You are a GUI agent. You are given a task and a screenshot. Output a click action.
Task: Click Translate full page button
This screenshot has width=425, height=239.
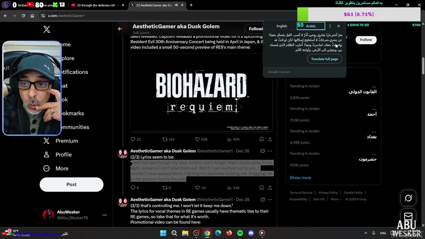coord(324,59)
